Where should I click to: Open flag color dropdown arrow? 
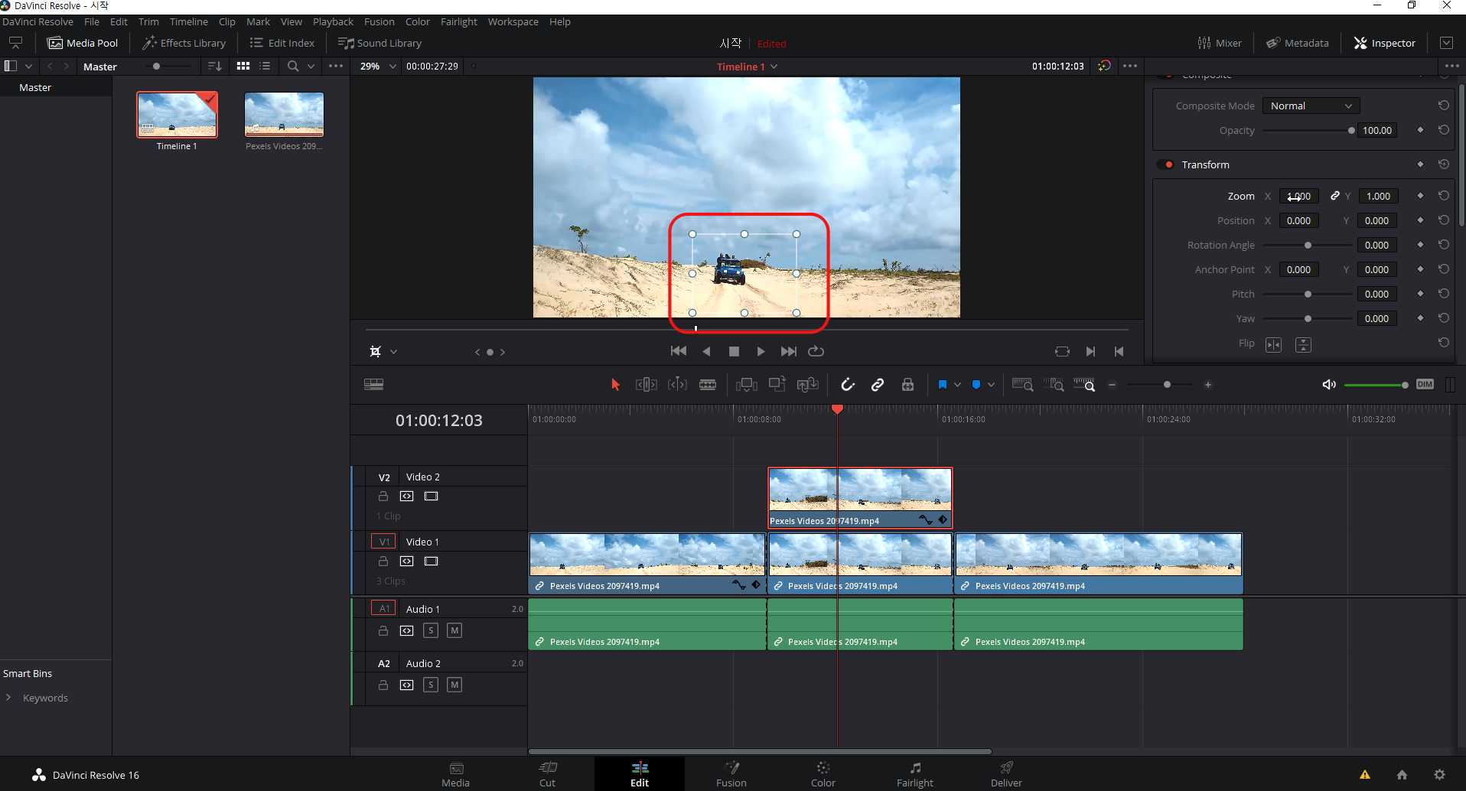(957, 385)
